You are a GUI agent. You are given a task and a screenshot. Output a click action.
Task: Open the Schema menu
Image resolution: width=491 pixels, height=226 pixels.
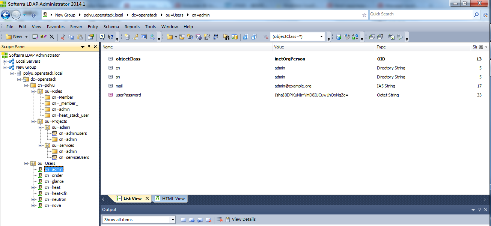pyautogui.click(x=111, y=27)
